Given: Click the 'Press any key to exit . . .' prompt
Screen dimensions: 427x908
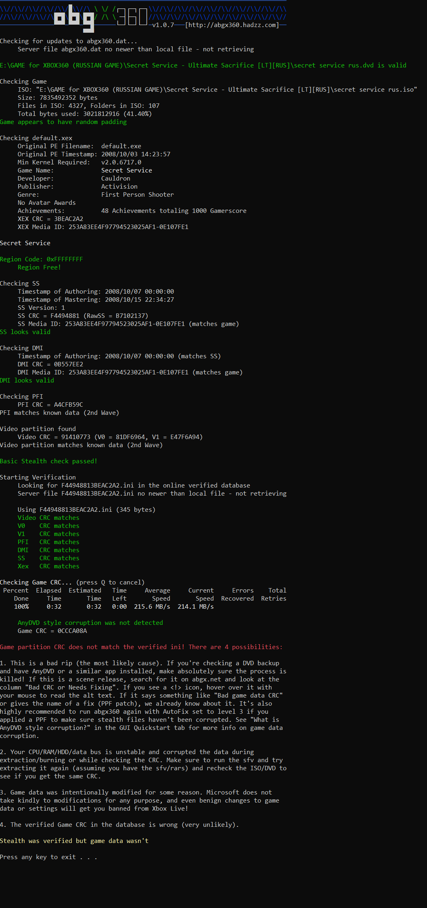Looking at the screenshot, I should (48, 857).
